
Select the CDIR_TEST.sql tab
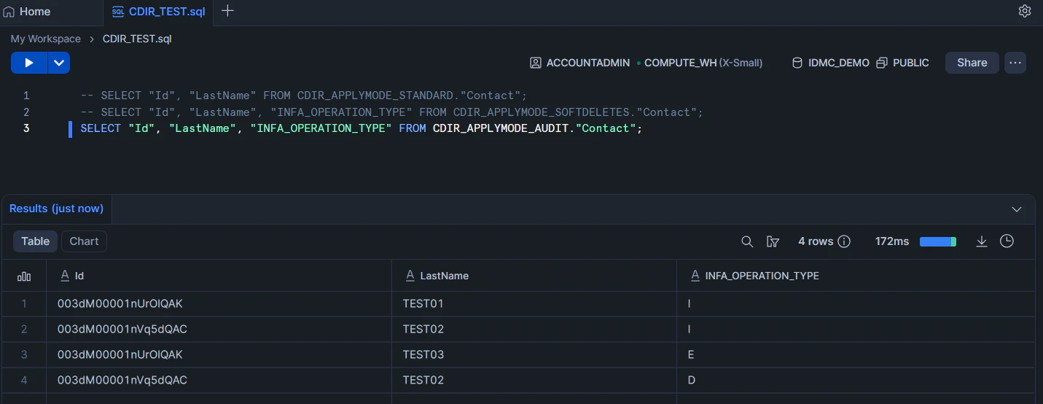pyautogui.click(x=160, y=12)
